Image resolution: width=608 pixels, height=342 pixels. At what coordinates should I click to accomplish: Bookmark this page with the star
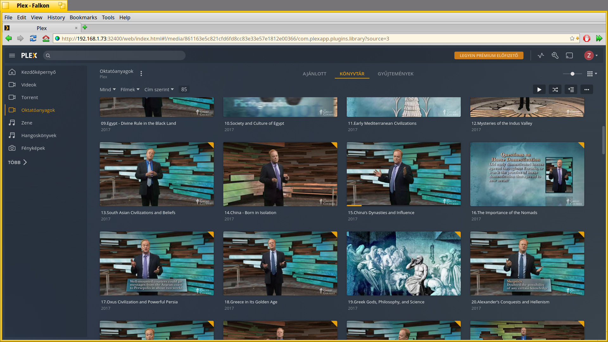[x=572, y=38]
